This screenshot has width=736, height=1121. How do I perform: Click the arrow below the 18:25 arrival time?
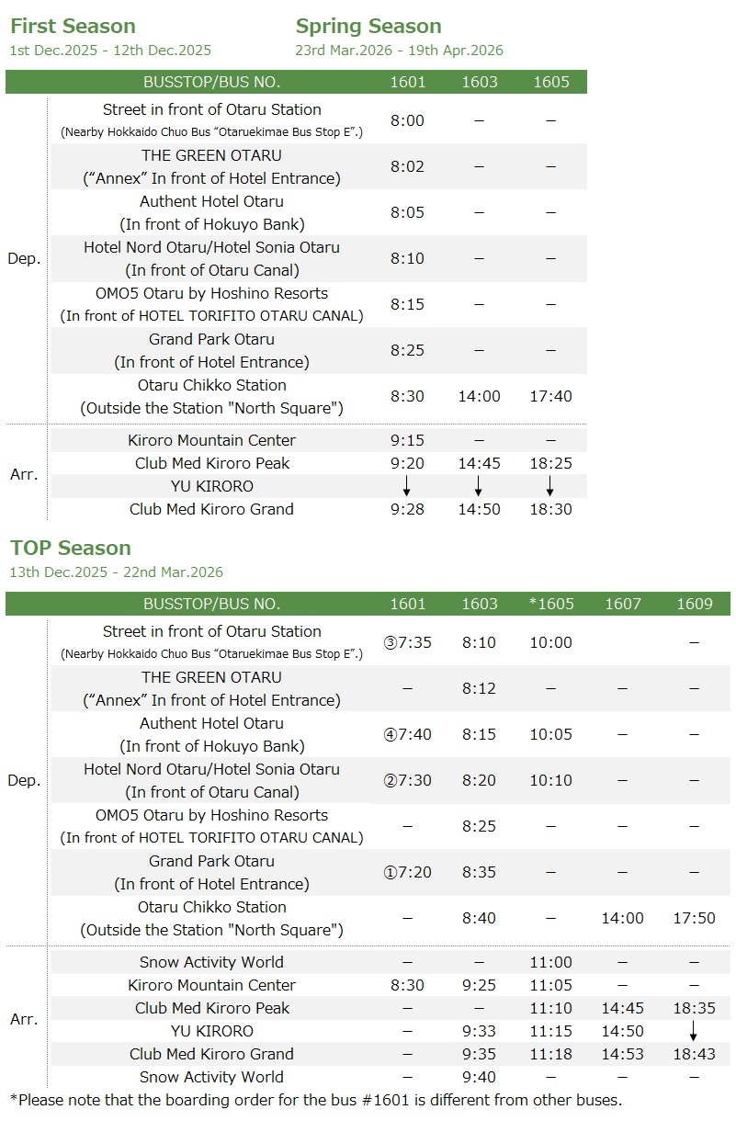pyautogui.click(x=550, y=486)
